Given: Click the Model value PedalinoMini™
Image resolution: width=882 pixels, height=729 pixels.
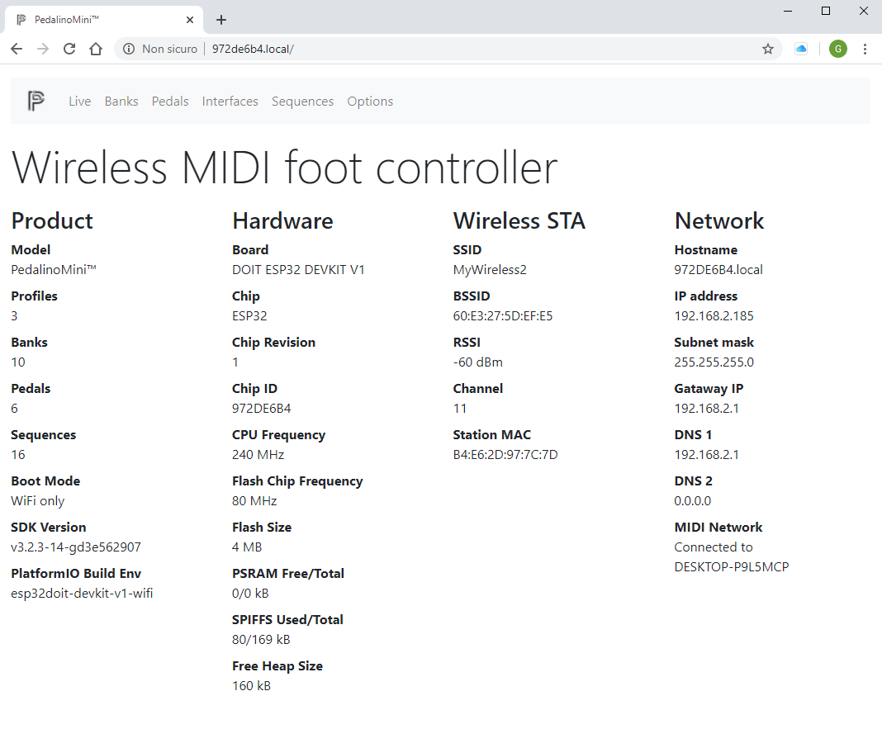Looking at the screenshot, I should (x=54, y=270).
